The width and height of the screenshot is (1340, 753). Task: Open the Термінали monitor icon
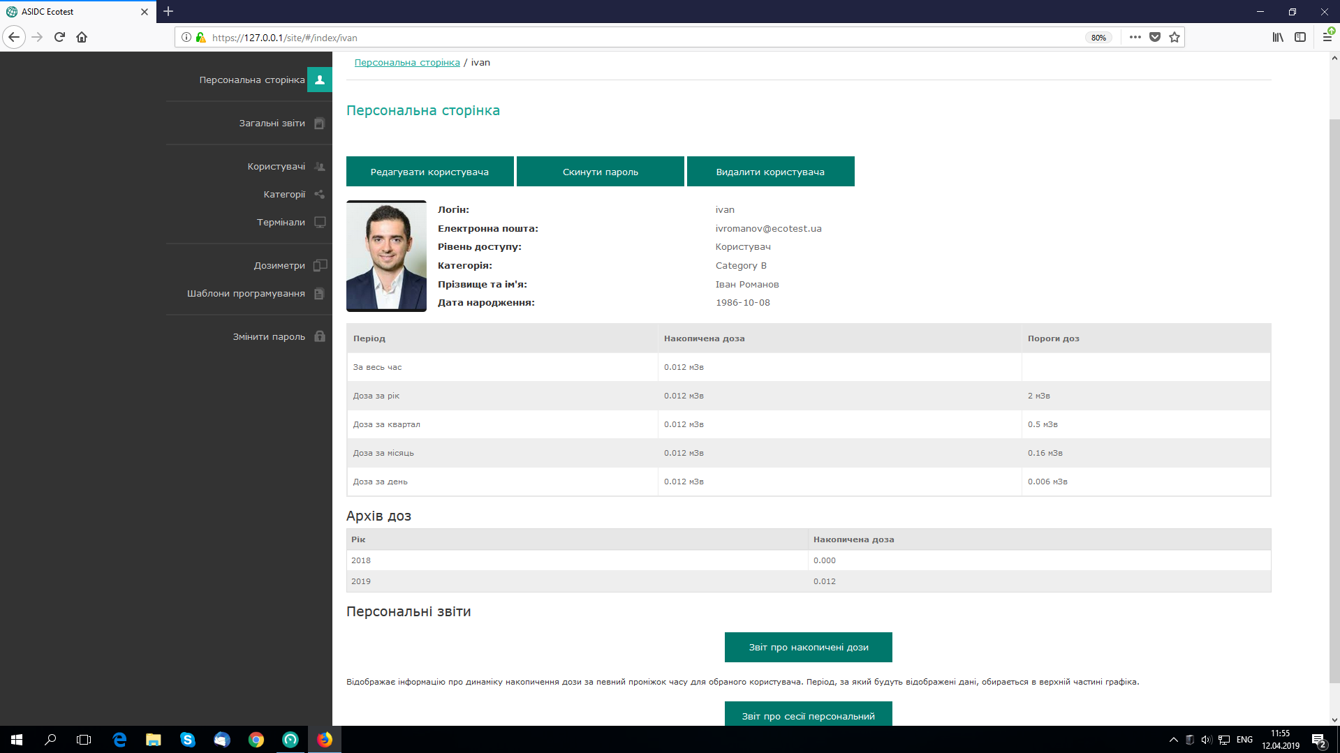click(x=320, y=223)
